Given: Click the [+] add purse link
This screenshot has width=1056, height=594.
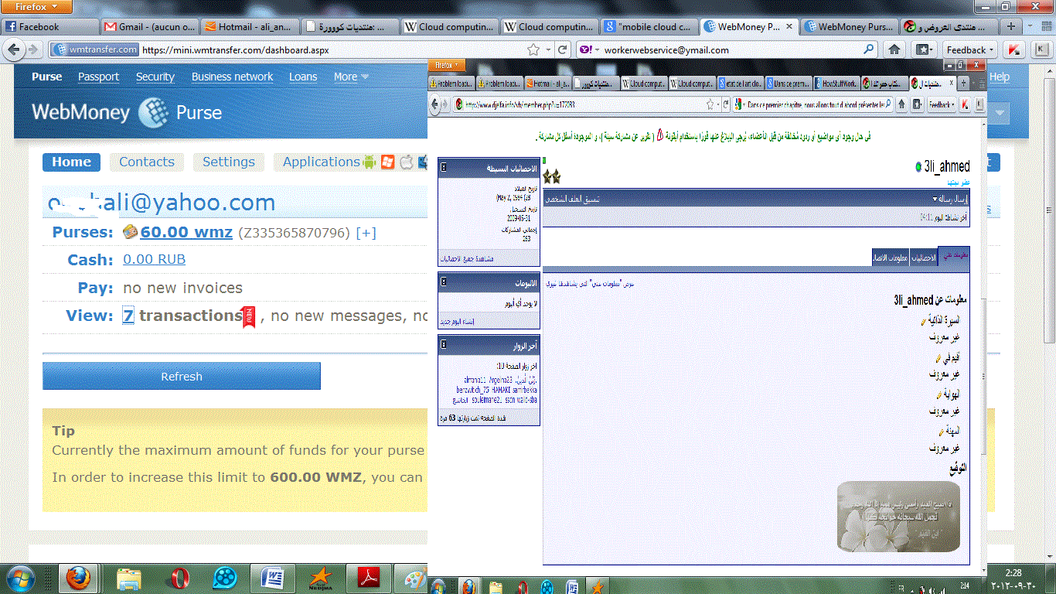Looking at the screenshot, I should click(x=366, y=233).
